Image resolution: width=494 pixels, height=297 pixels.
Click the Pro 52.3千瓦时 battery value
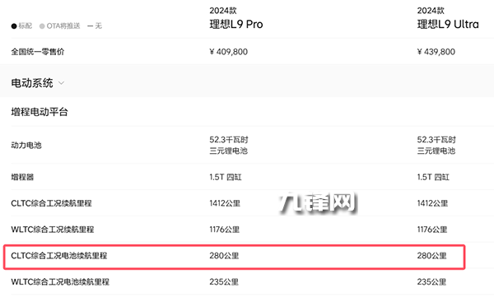click(229, 140)
